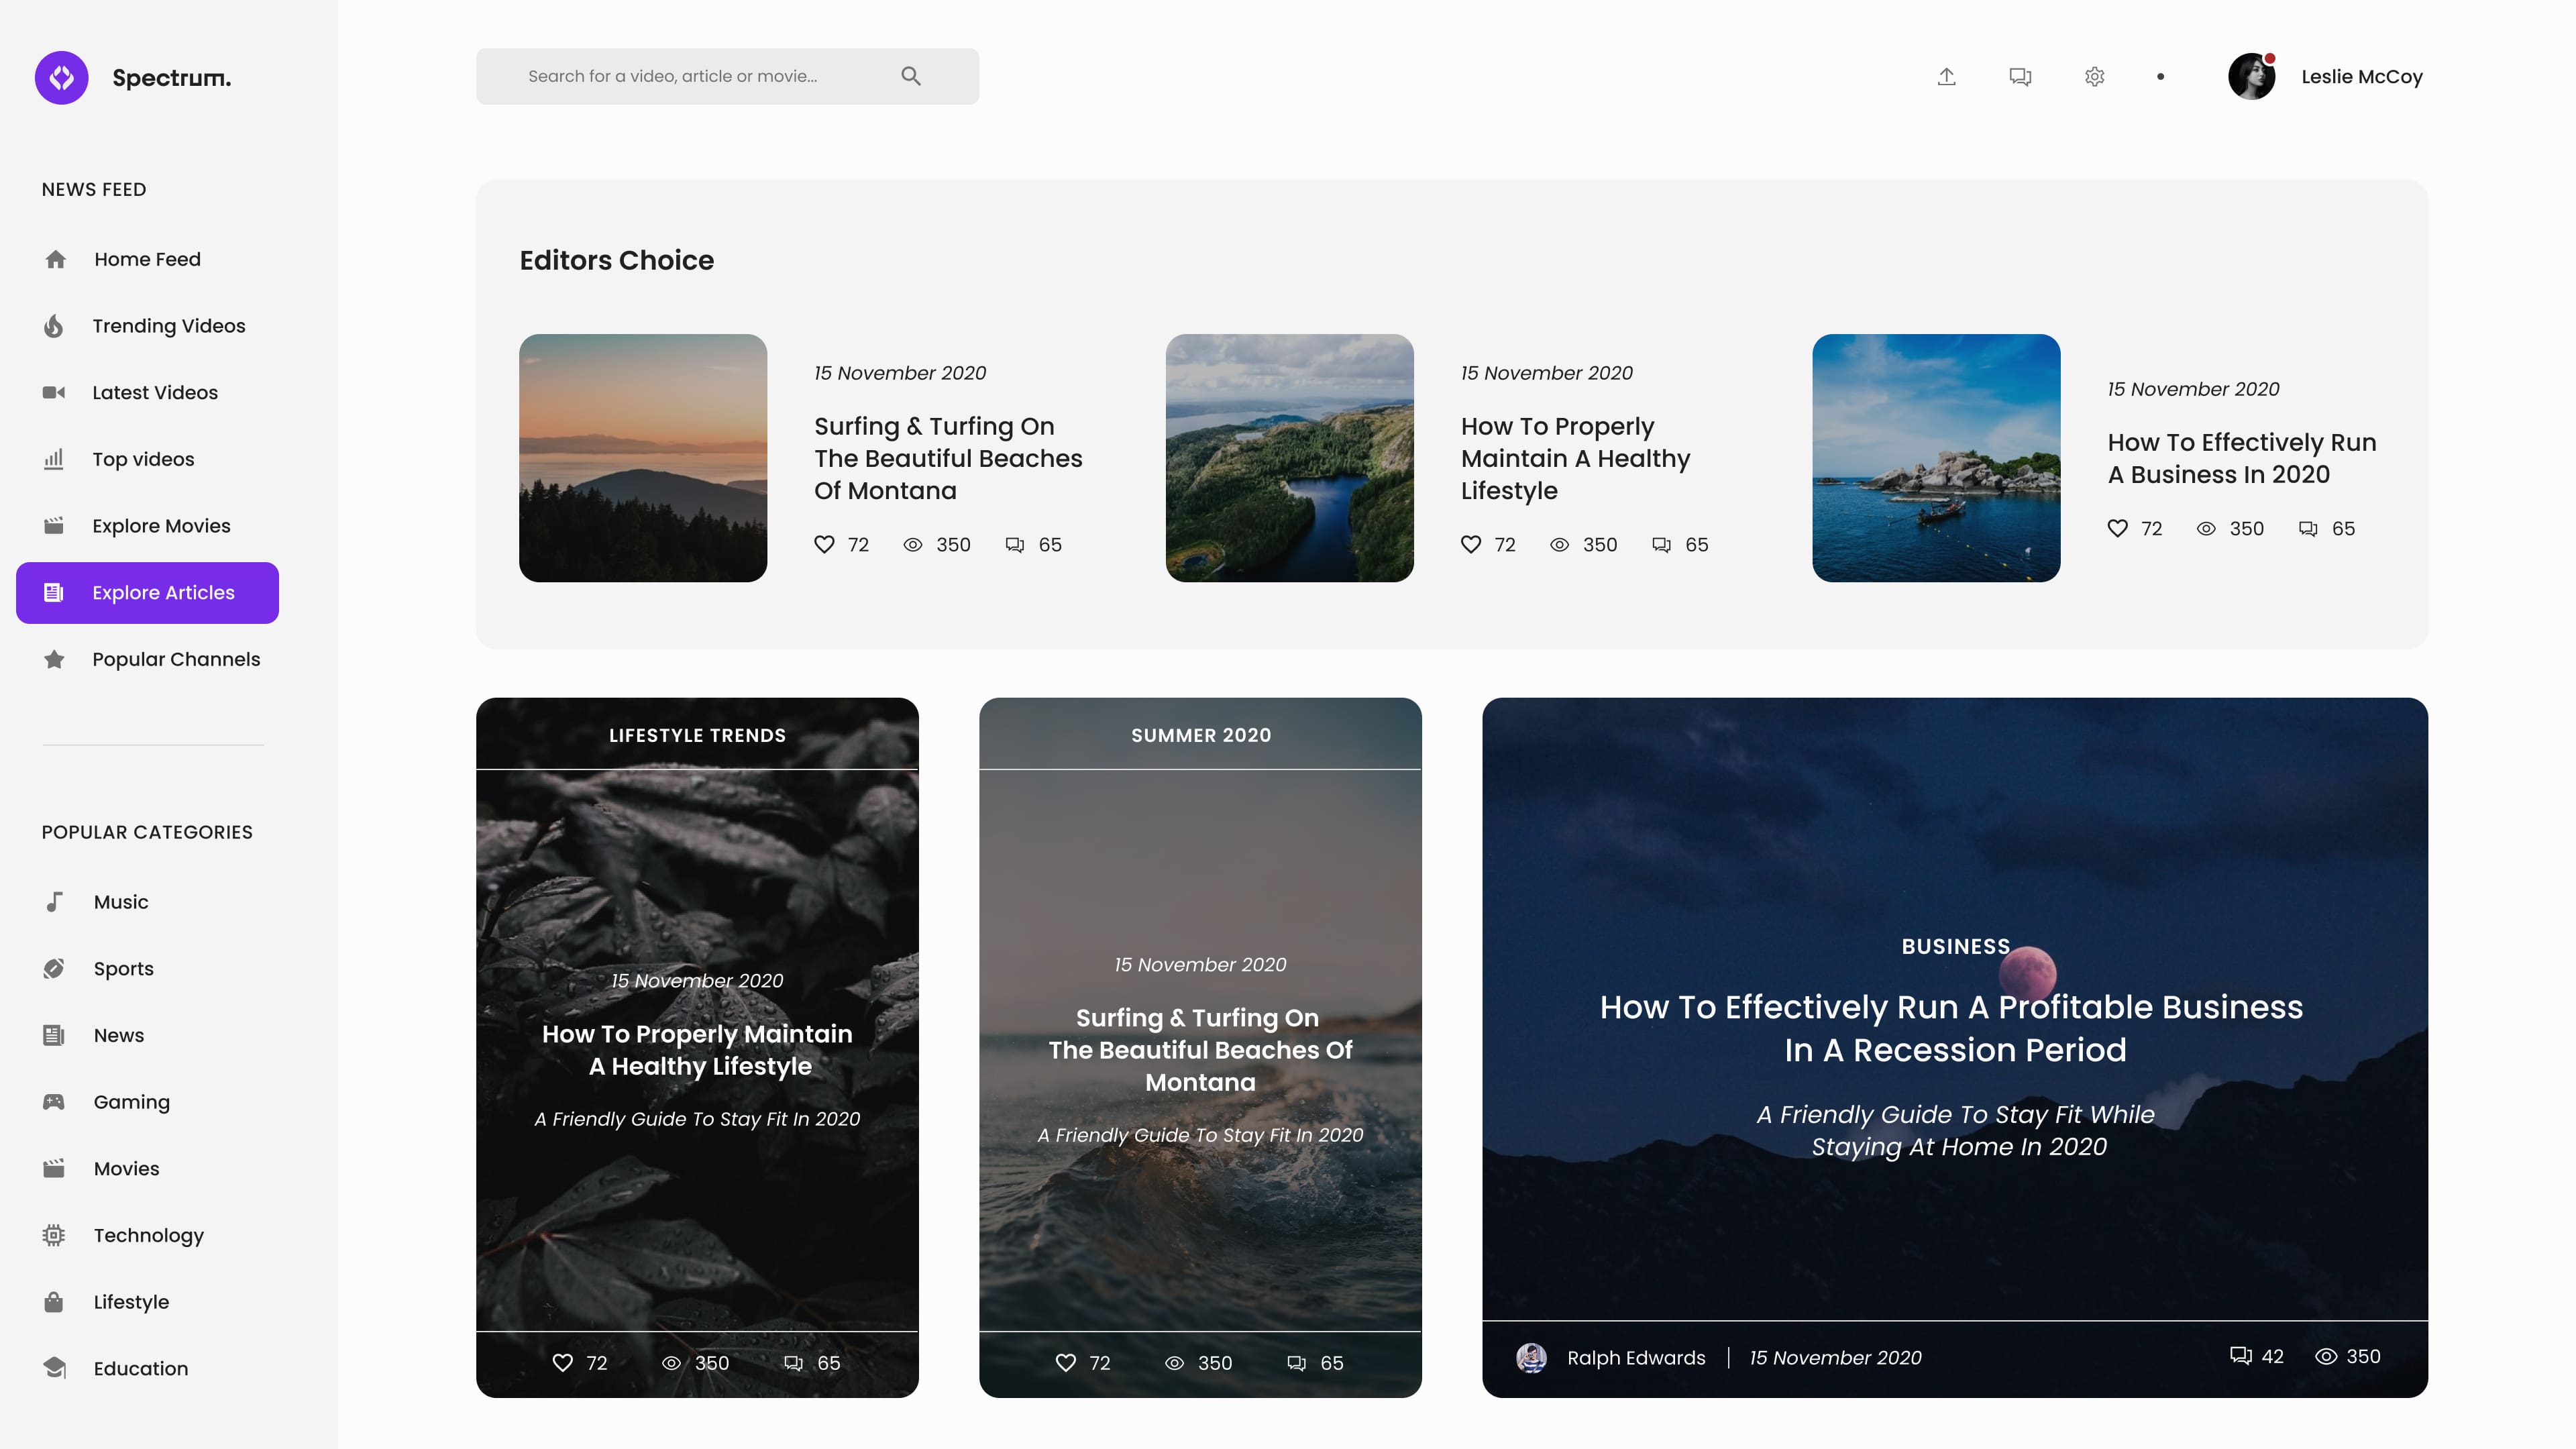2576x1449 pixels.
Task: Click the small dot icon in header
Action: click(2160, 77)
